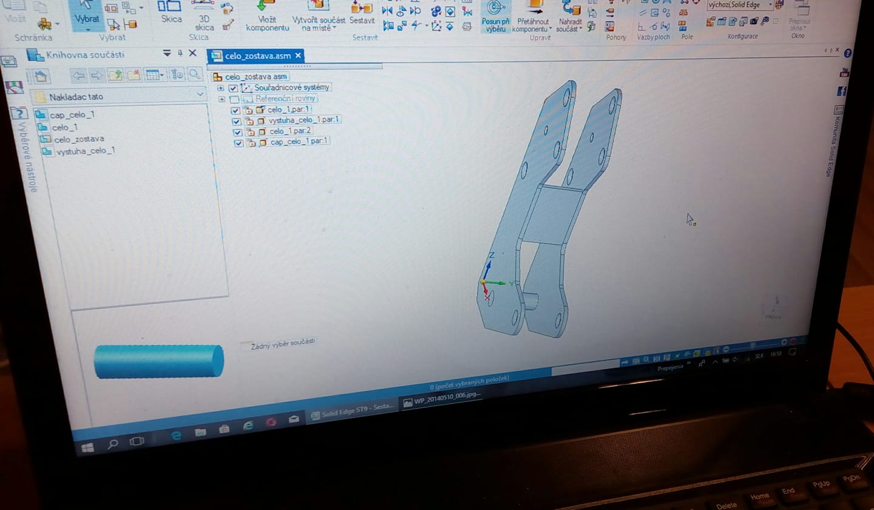Close the celo_zostava.asm tab

(298, 56)
